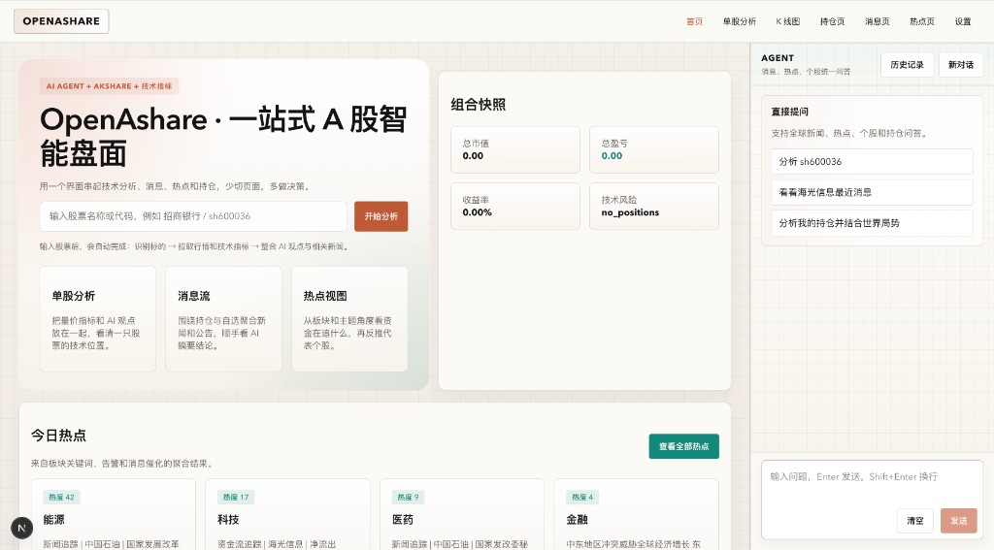Open the 热点视图 feature card
The width and height of the screenshot is (994, 550).
tap(349, 319)
